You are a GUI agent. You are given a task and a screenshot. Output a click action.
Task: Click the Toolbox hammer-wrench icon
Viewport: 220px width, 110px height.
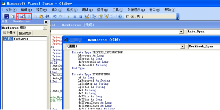[112, 17]
